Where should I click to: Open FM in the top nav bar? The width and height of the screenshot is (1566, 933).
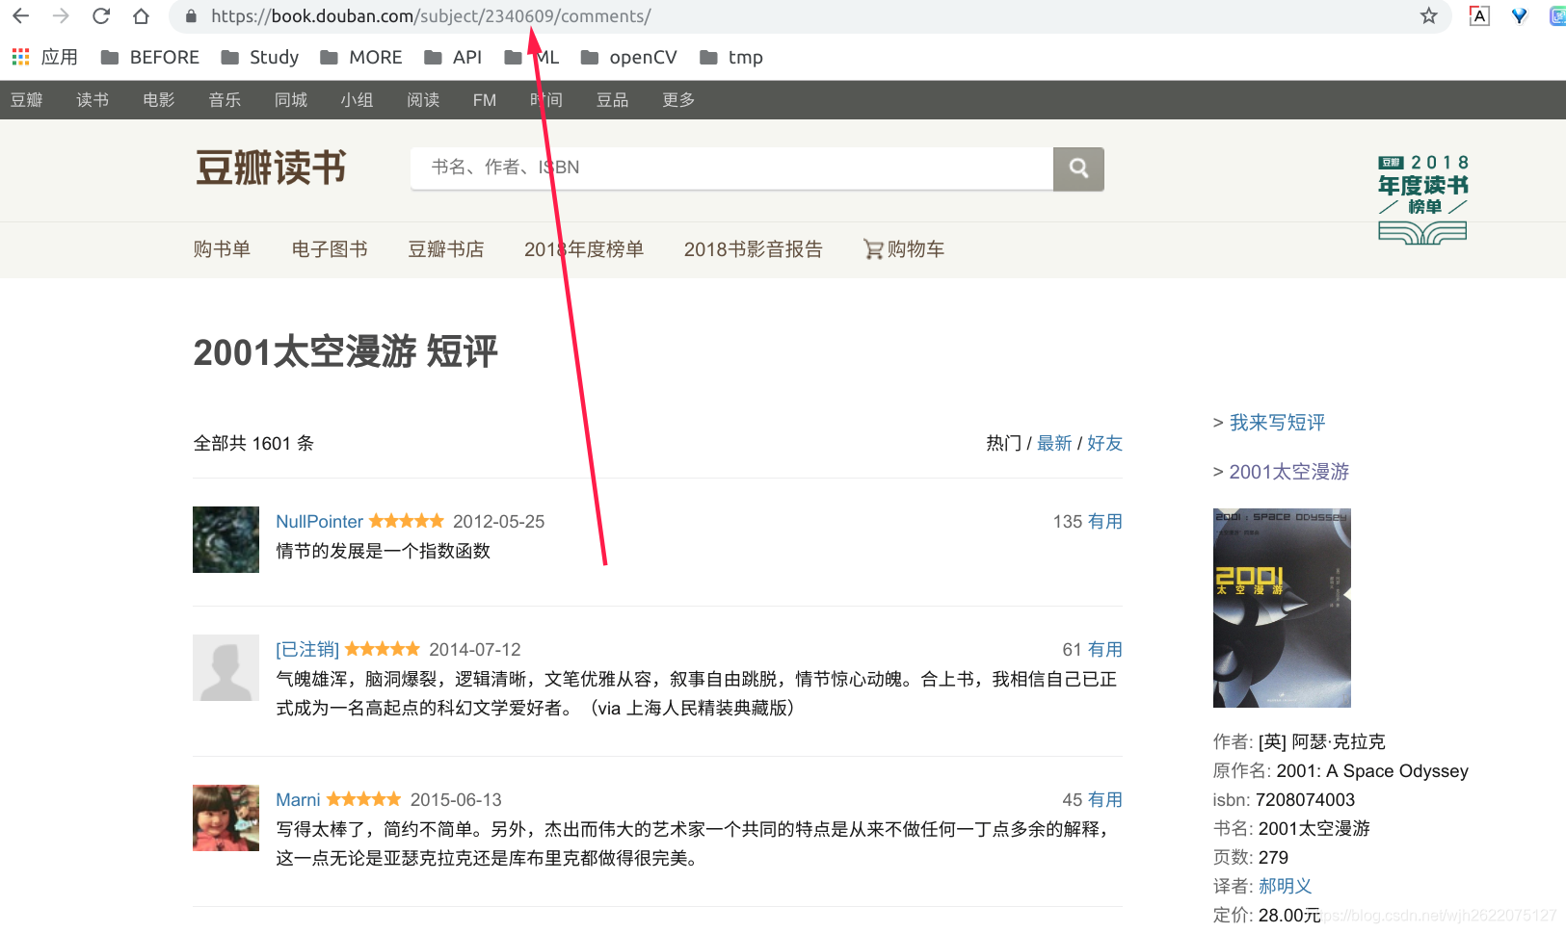pos(485,100)
